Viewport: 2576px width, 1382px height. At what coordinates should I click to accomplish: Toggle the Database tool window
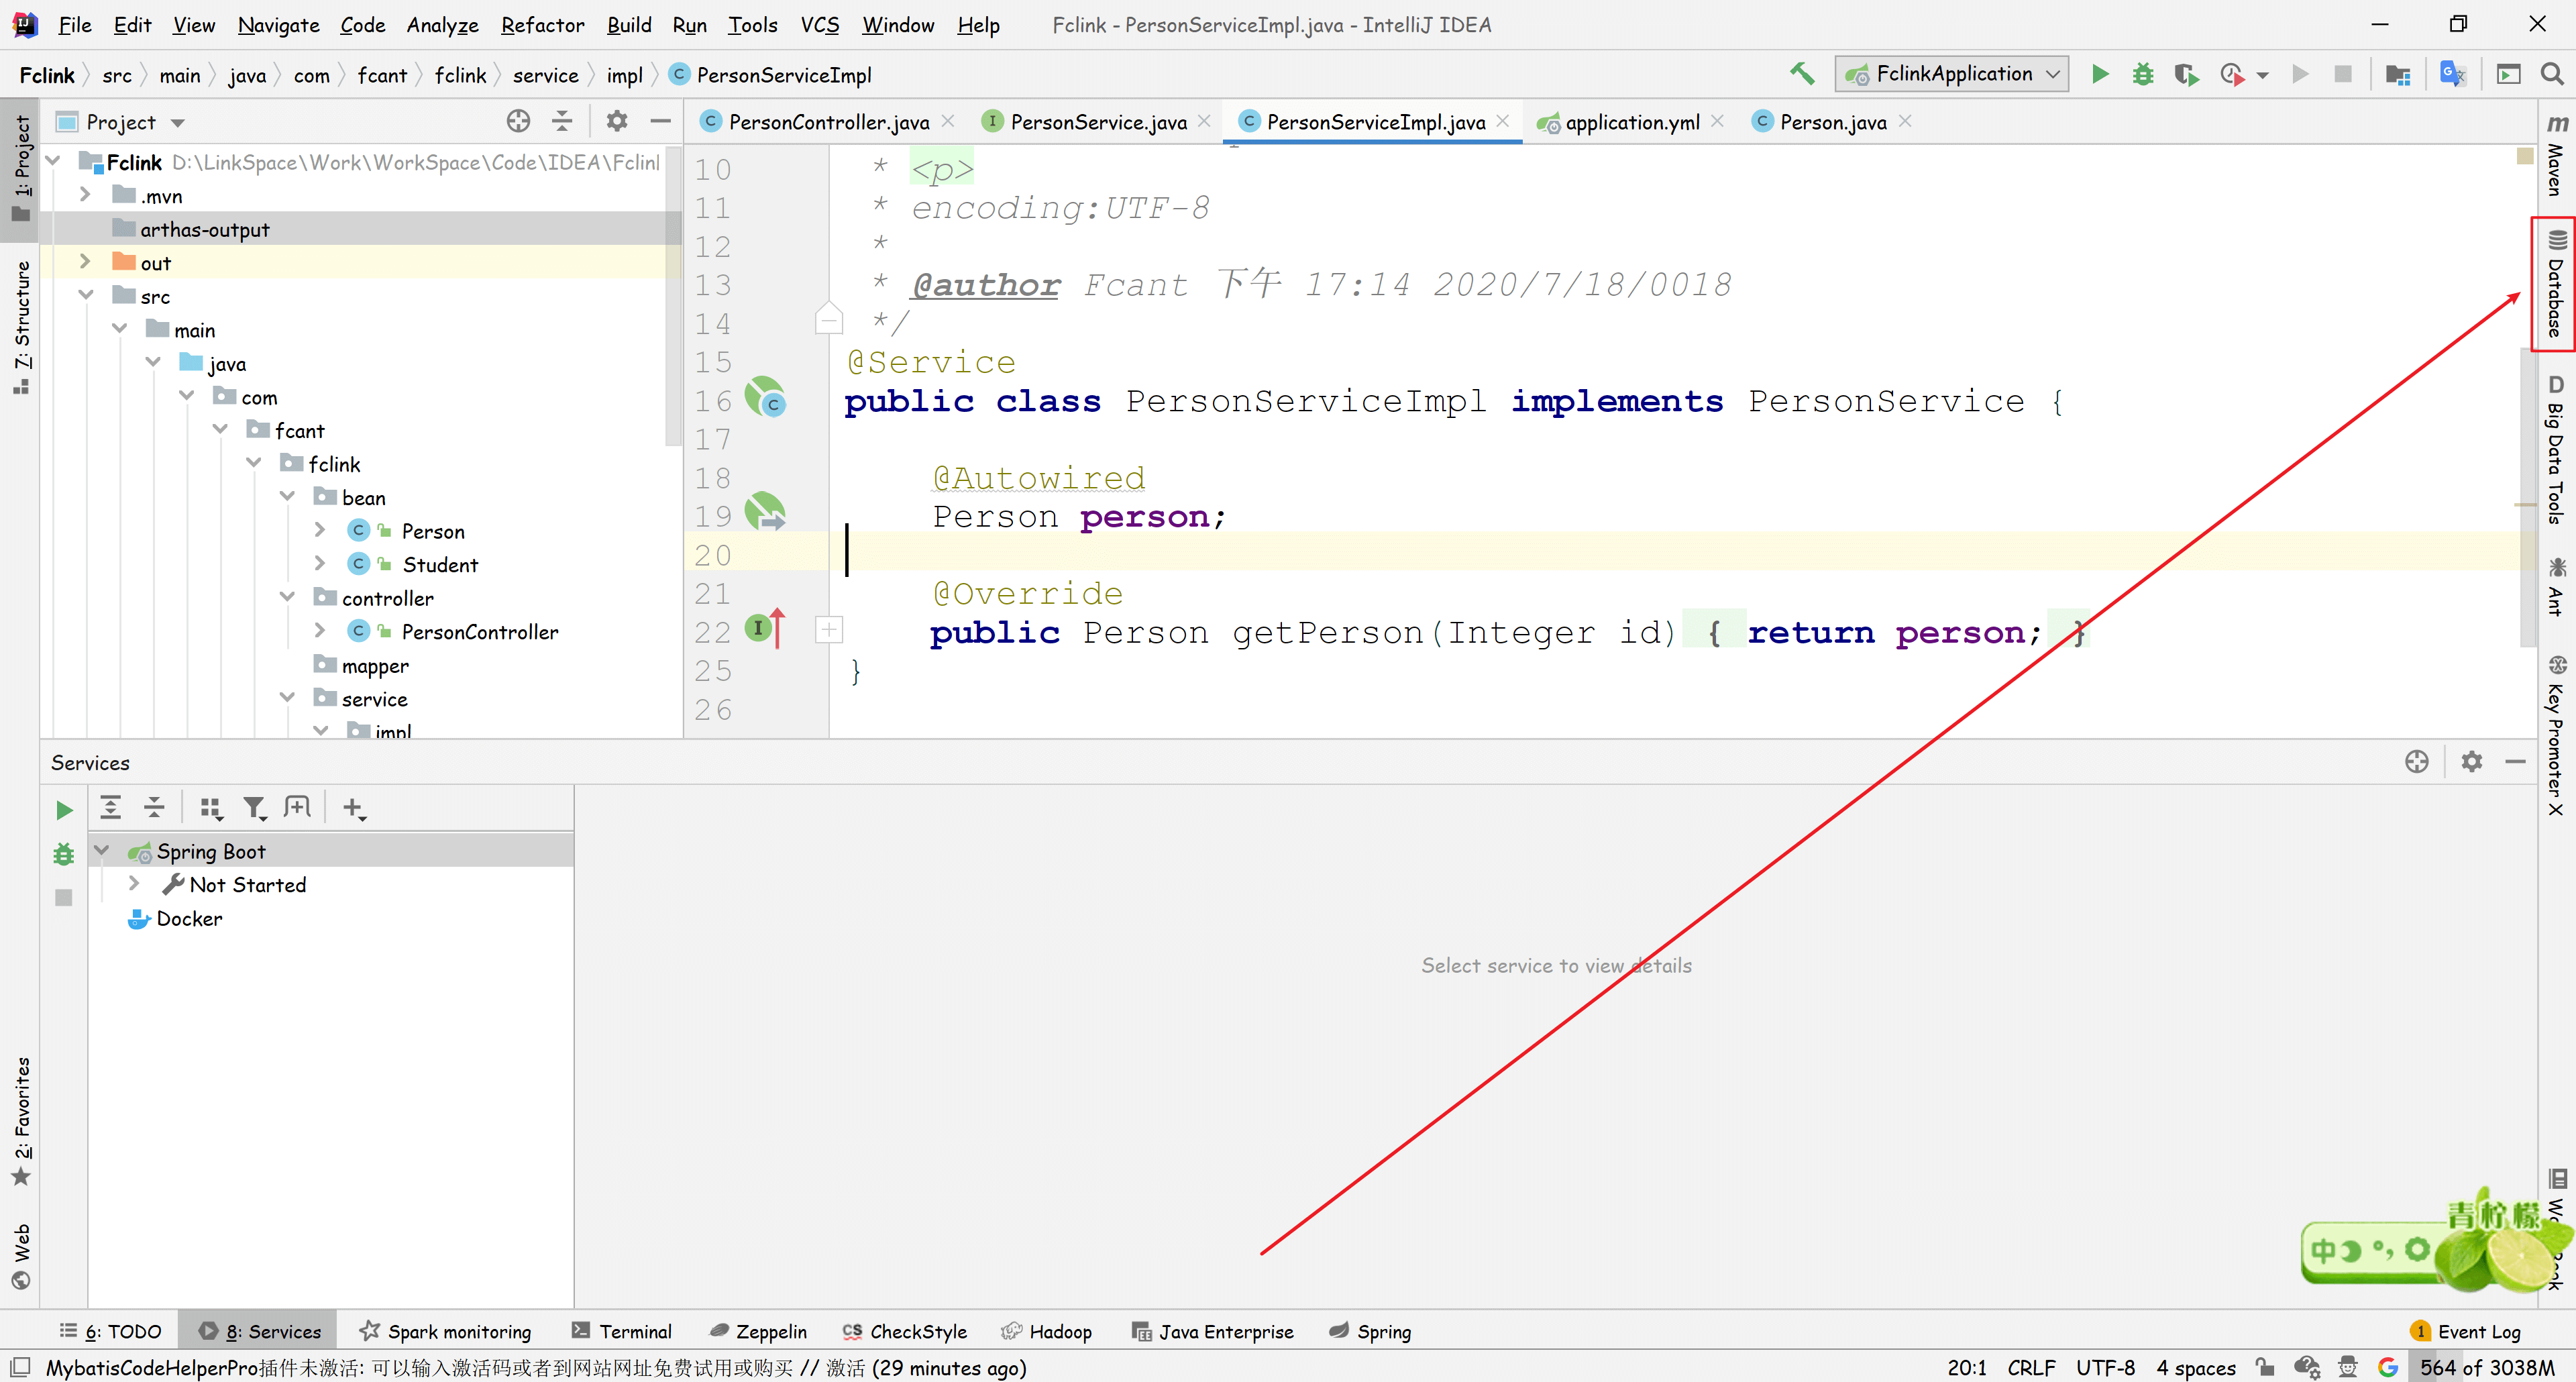click(x=2555, y=285)
